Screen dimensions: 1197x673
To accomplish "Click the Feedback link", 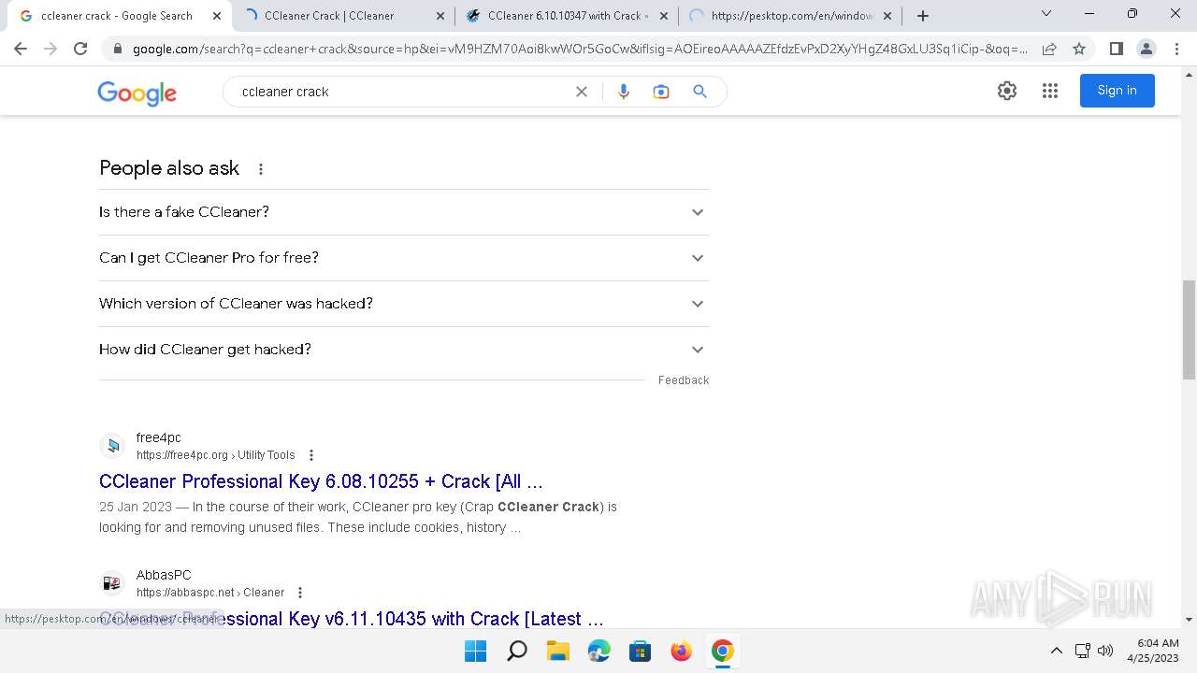I will (684, 380).
